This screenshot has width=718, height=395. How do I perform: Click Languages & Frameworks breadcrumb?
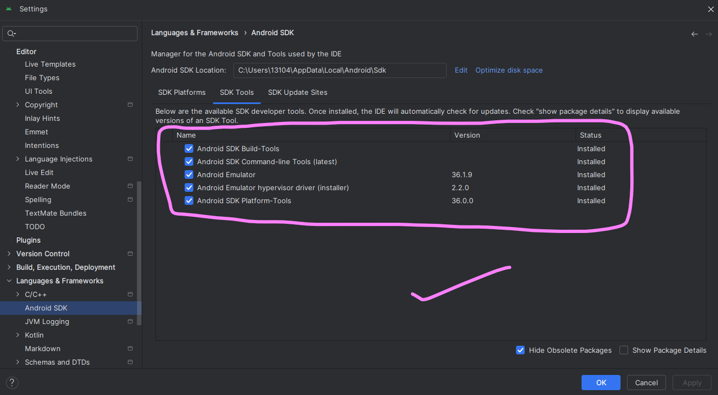point(194,33)
